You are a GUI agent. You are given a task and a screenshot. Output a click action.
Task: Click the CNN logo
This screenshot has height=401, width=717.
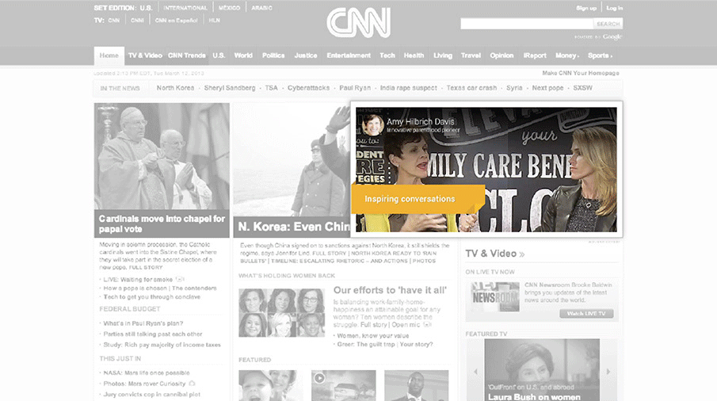pyautogui.click(x=358, y=22)
